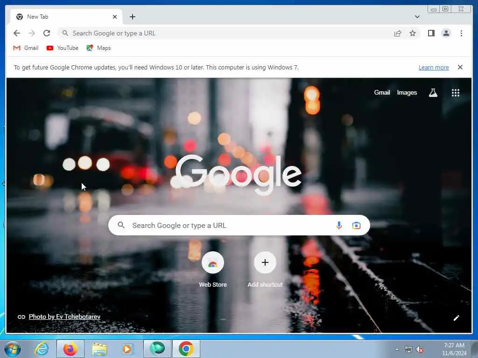
Task: Select the New Tab tab
Action: tap(66, 17)
